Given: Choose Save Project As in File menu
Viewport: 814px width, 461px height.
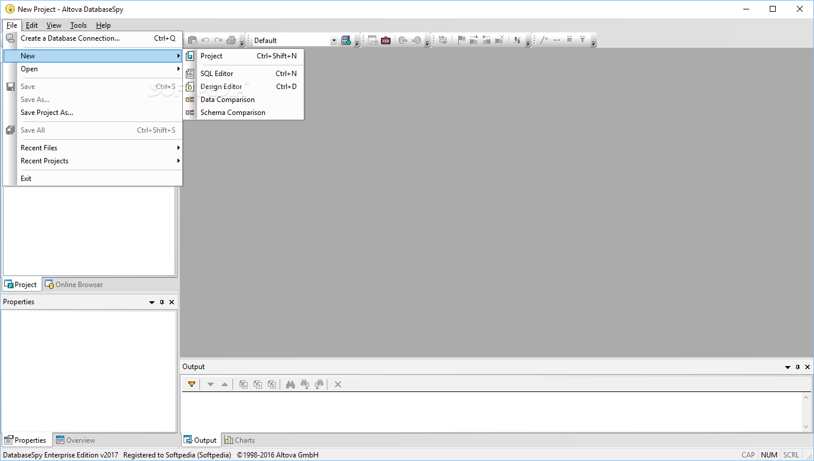Looking at the screenshot, I should point(93,113).
